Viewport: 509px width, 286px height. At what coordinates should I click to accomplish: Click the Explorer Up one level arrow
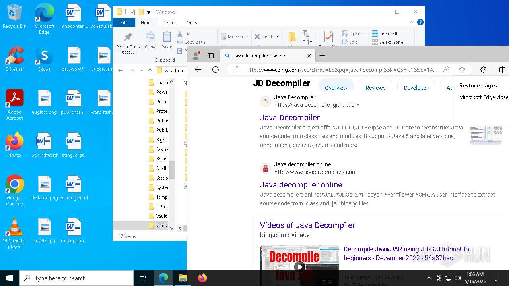[150, 71]
